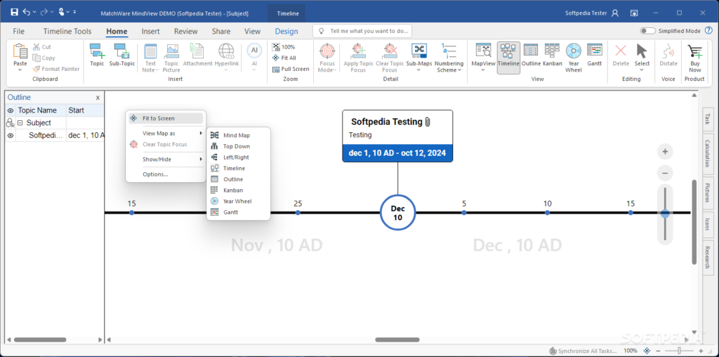Image resolution: width=719 pixels, height=357 pixels.
Task: Open the Research side panel tab
Action: [x=708, y=257]
